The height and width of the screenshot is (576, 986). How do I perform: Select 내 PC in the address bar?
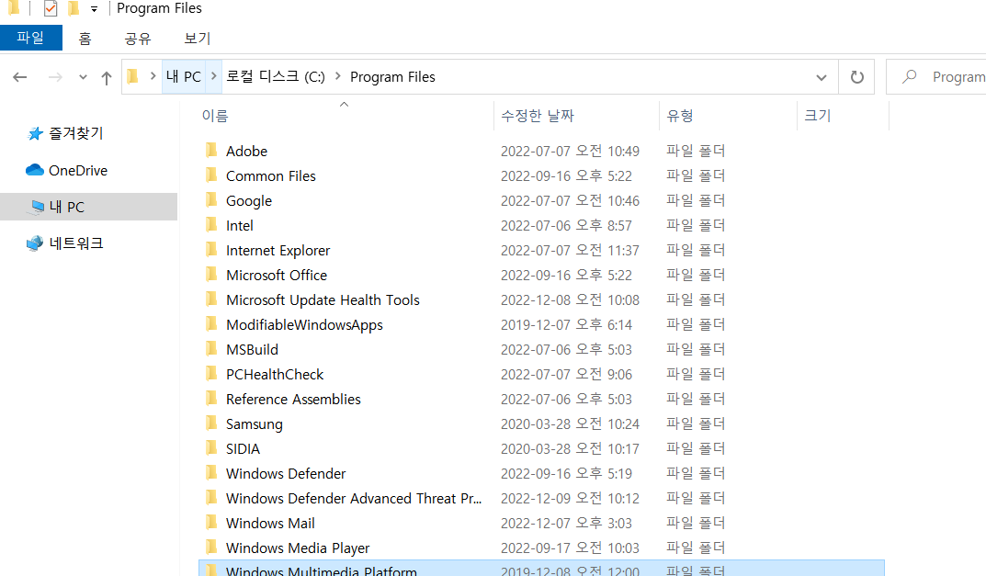pyautogui.click(x=184, y=77)
